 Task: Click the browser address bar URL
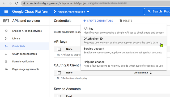[x=77, y=3]
